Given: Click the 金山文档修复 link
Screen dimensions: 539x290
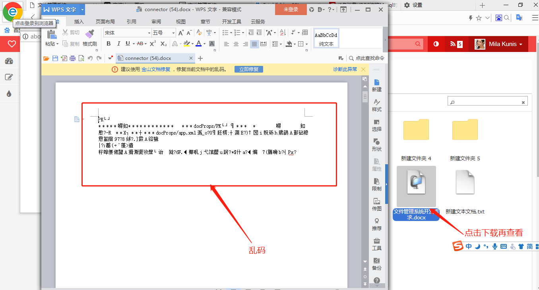Looking at the screenshot, I should 156,69.
